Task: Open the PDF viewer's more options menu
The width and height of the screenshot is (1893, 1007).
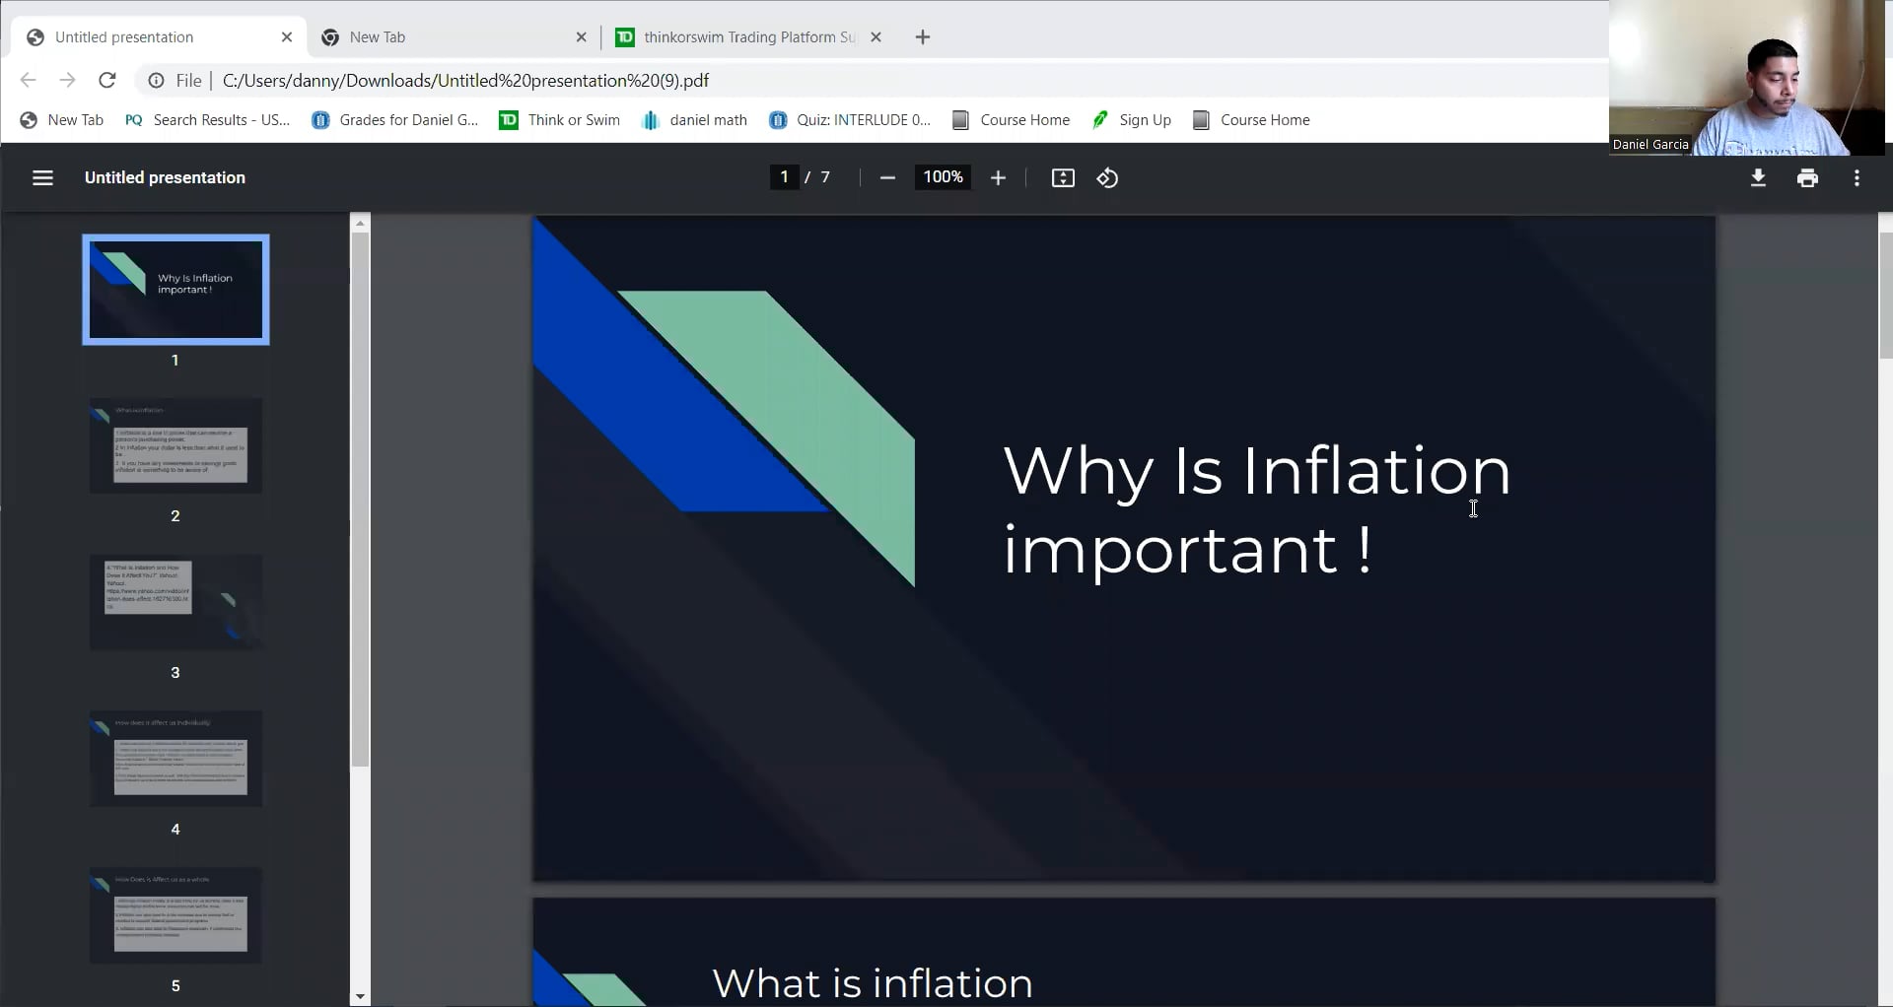Action: tap(1857, 177)
